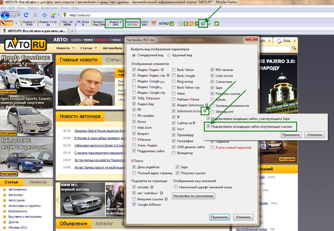The width and height of the screenshot is (334, 231).
Task: Enable the Alexa checkbox
Action: click(174, 93)
